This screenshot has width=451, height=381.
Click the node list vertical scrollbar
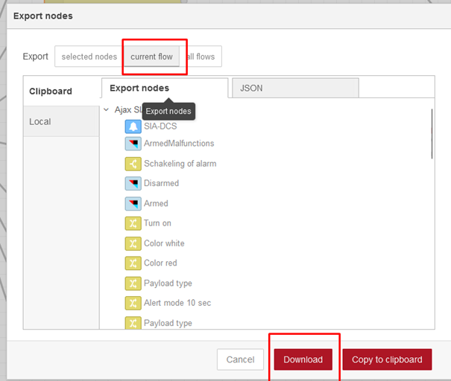tap(432, 134)
